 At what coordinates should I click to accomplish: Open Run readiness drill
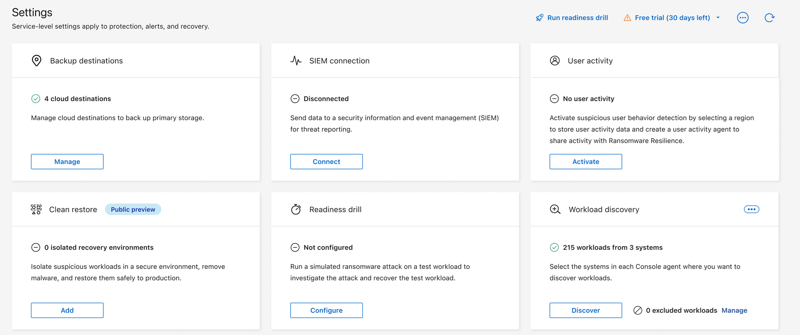pos(577,17)
